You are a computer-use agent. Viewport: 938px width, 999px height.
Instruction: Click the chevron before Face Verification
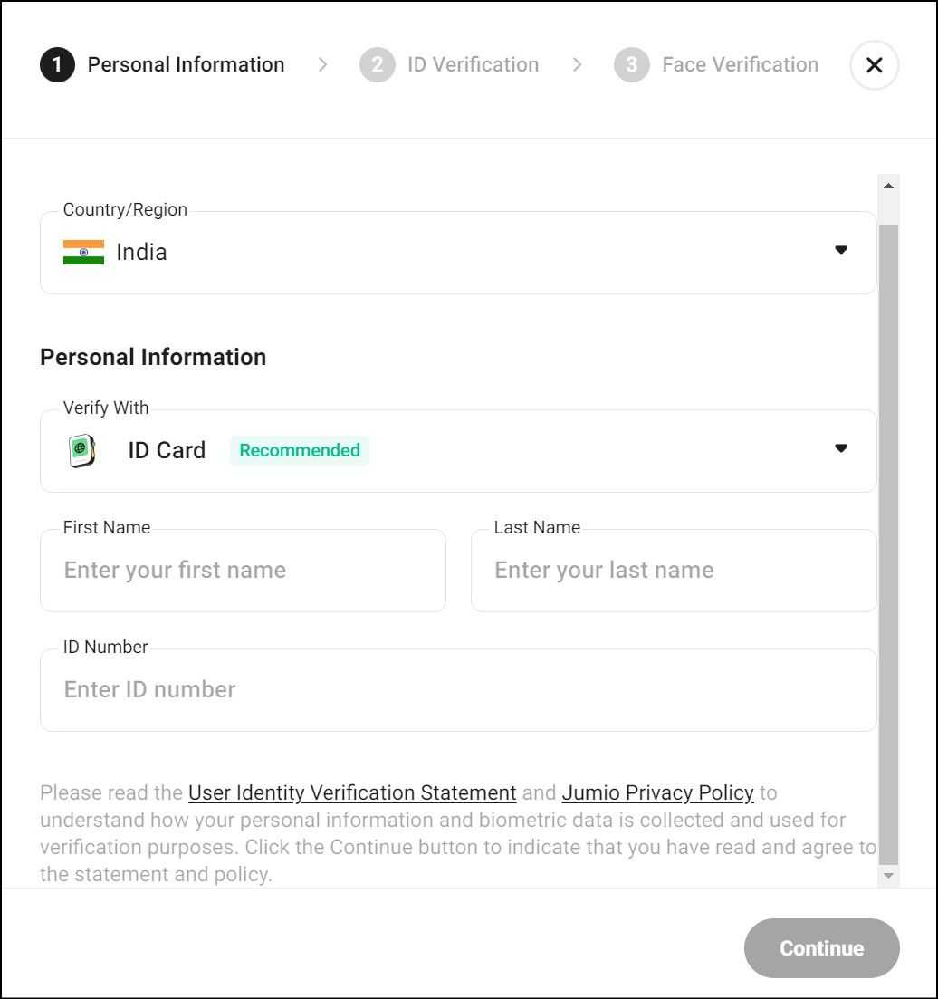[x=578, y=64]
